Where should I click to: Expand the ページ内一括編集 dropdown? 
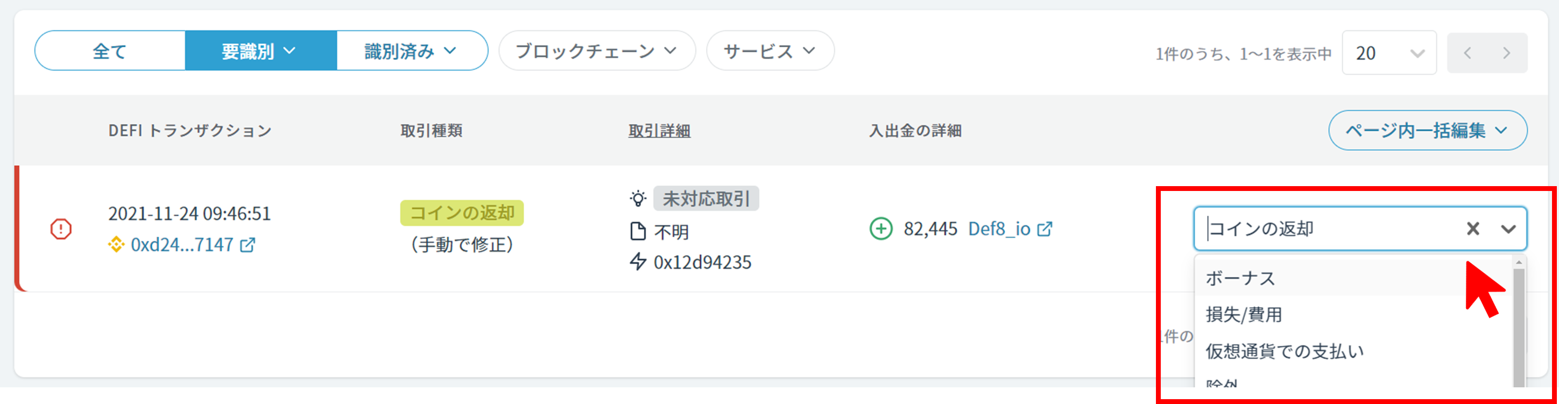(1428, 130)
